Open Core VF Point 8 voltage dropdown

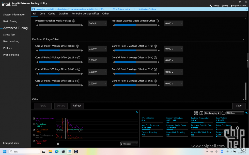pyautogui.click(x=174, y=83)
